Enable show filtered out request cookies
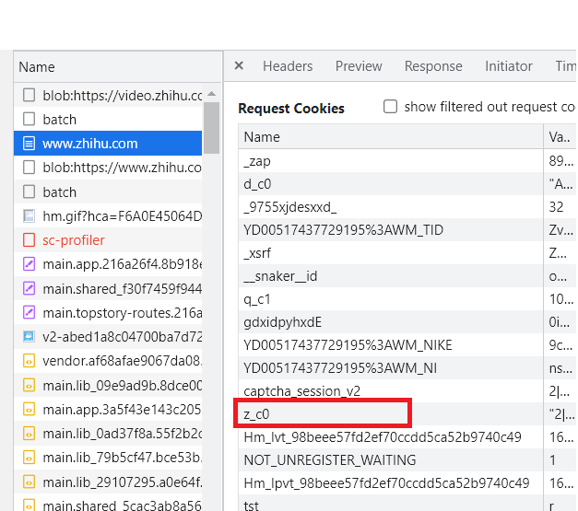 tap(390, 107)
